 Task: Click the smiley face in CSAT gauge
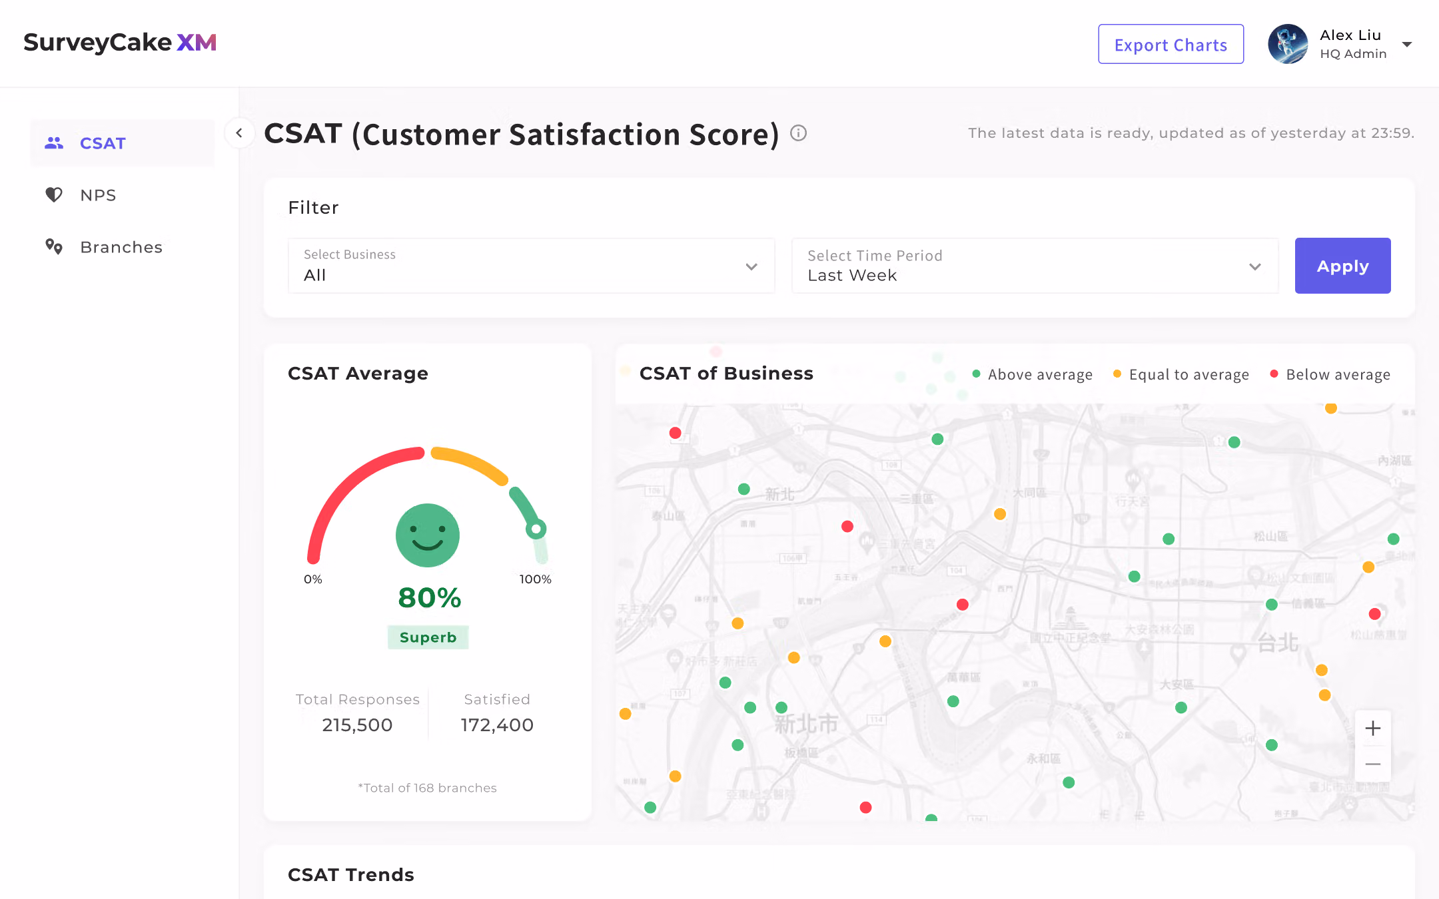click(x=428, y=535)
